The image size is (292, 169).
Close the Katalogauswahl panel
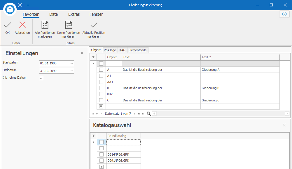point(284,125)
